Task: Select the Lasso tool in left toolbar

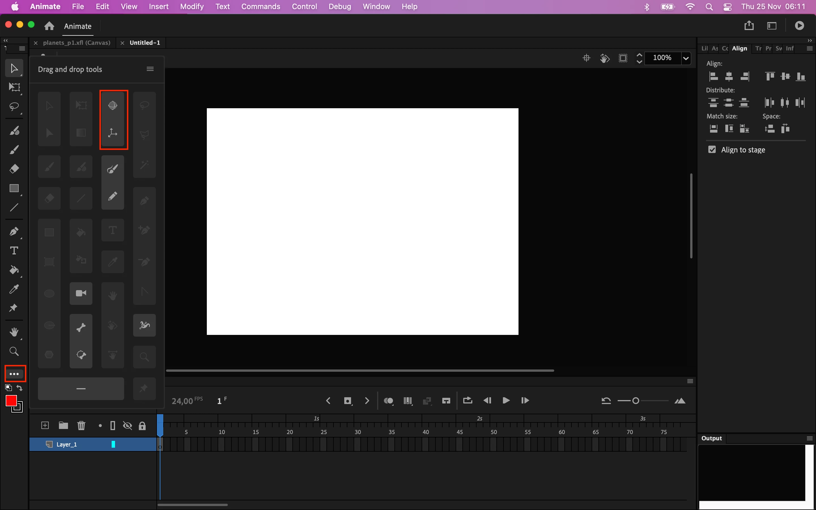Action: (x=14, y=107)
